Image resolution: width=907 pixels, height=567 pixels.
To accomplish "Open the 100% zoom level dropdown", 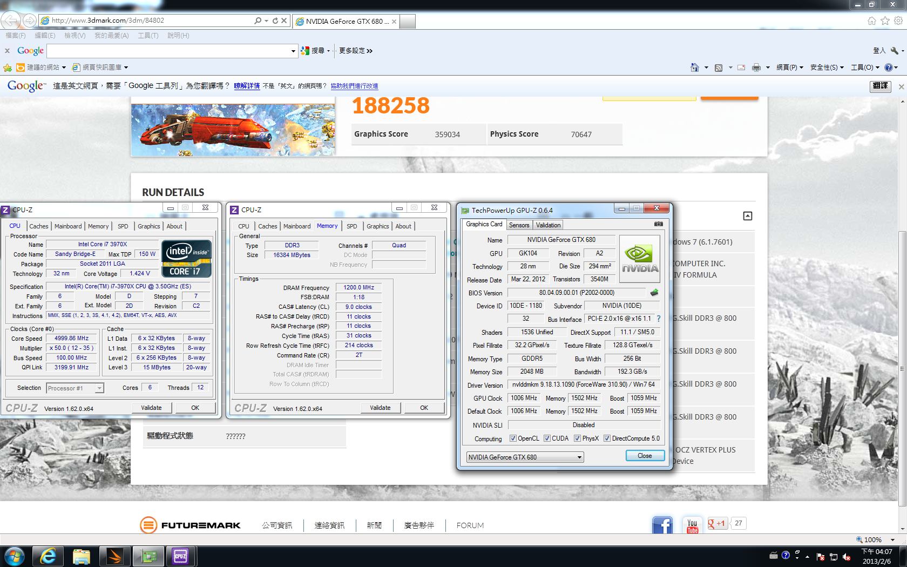I will click(x=892, y=539).
